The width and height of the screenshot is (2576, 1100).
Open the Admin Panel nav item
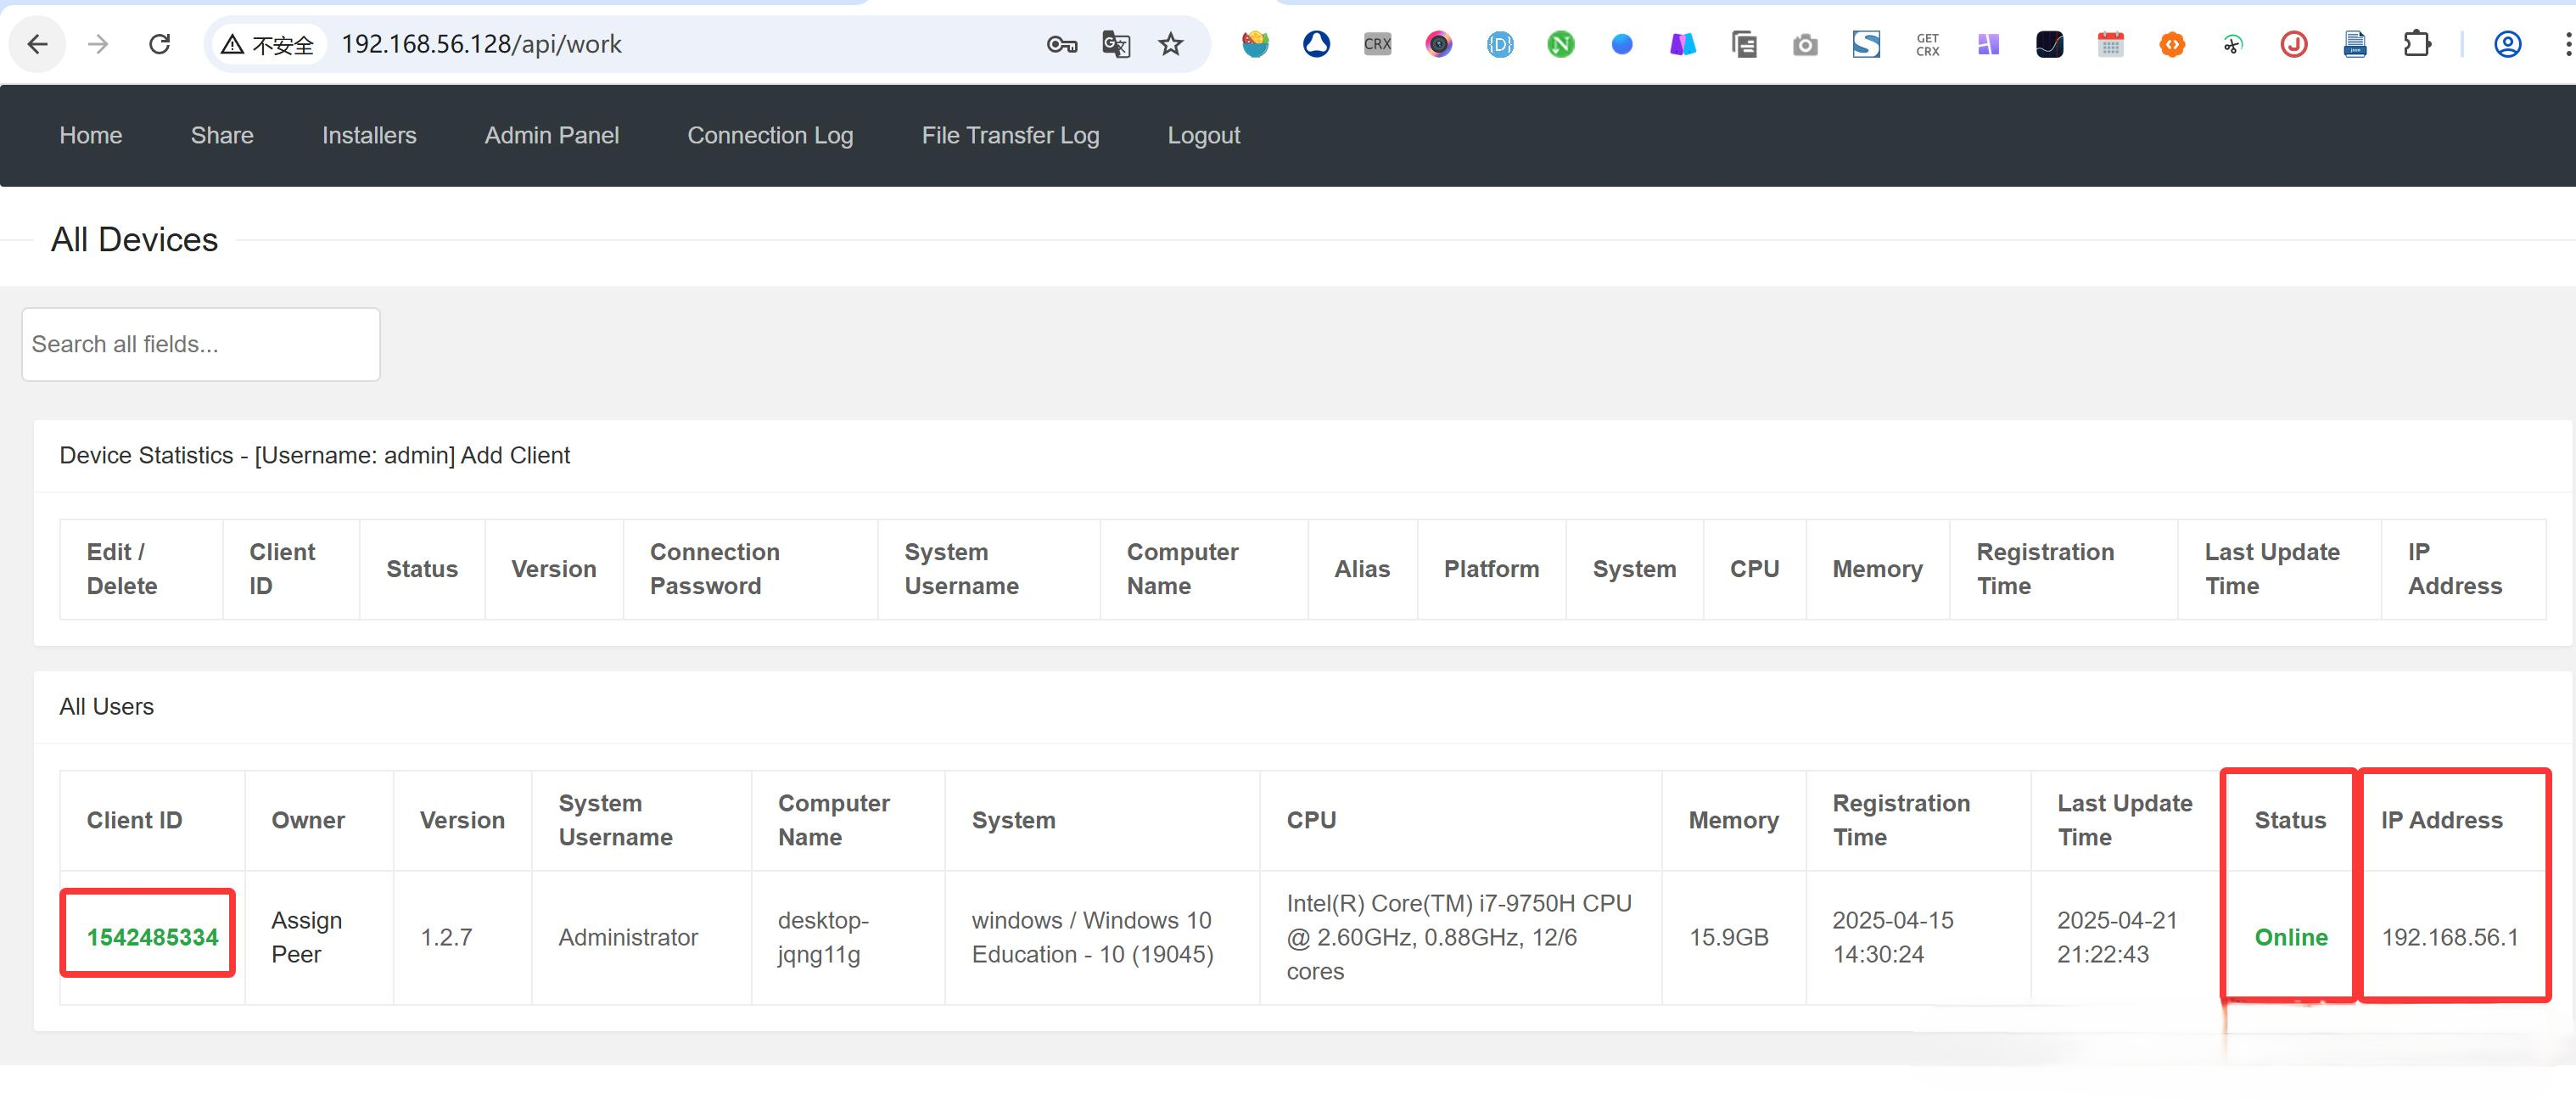coord(551,135)
